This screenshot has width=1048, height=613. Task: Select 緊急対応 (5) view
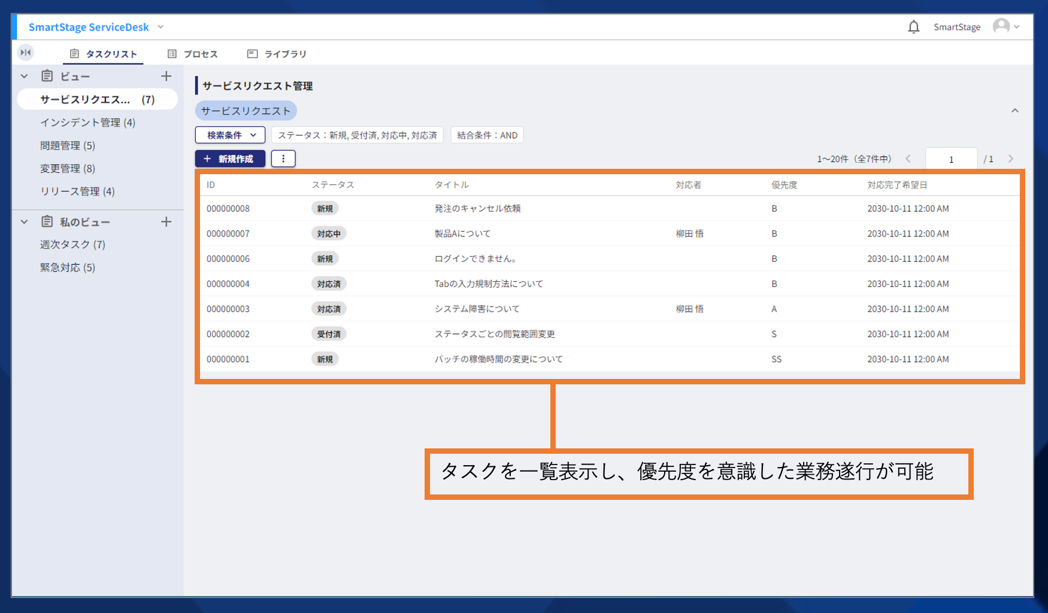point(68,268)
